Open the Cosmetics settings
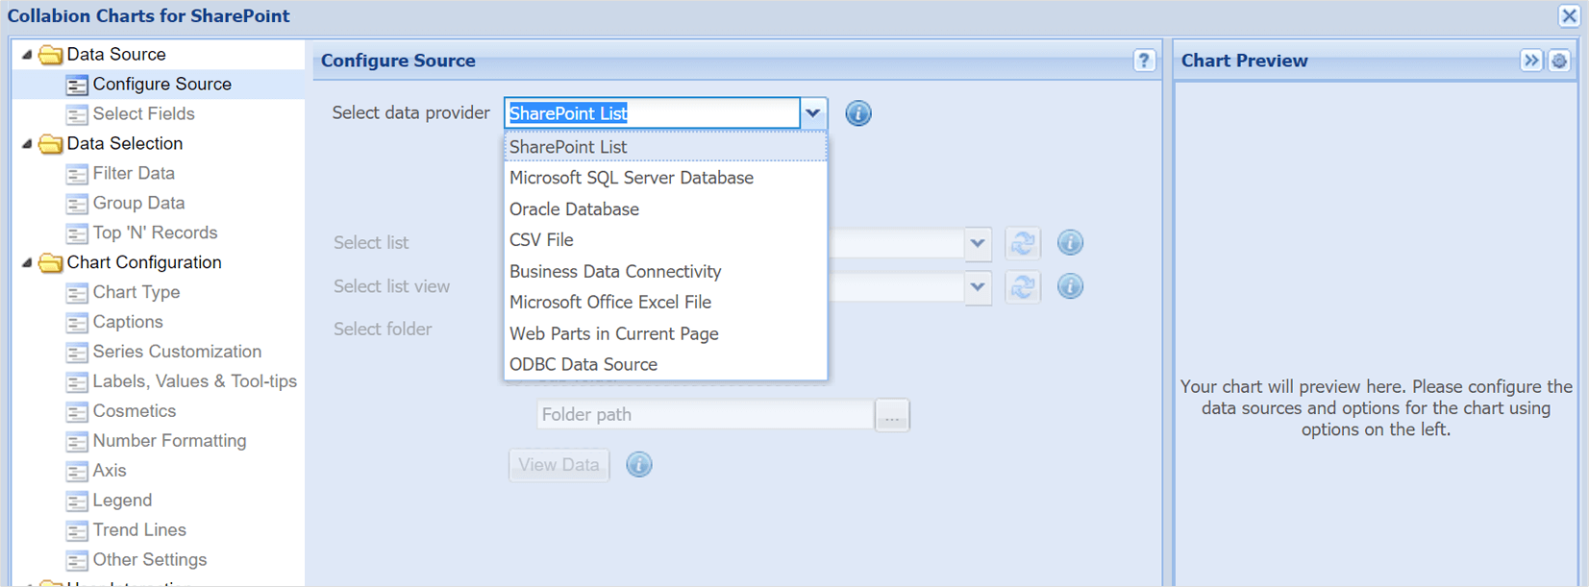Screen dimensions: 1589x587 pyautogui.click(x=134, y=412)
